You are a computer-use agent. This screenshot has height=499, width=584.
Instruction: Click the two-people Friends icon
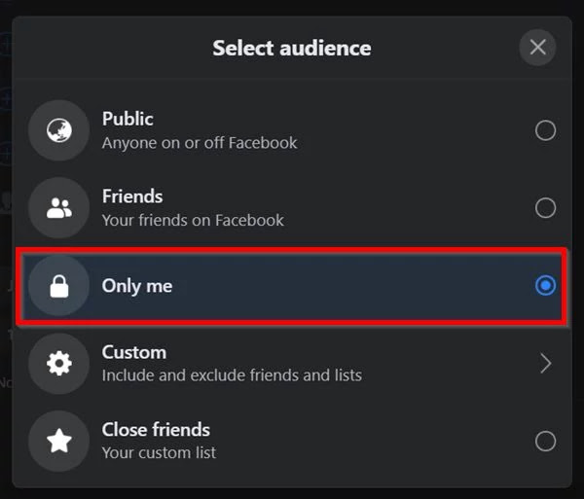58,208
